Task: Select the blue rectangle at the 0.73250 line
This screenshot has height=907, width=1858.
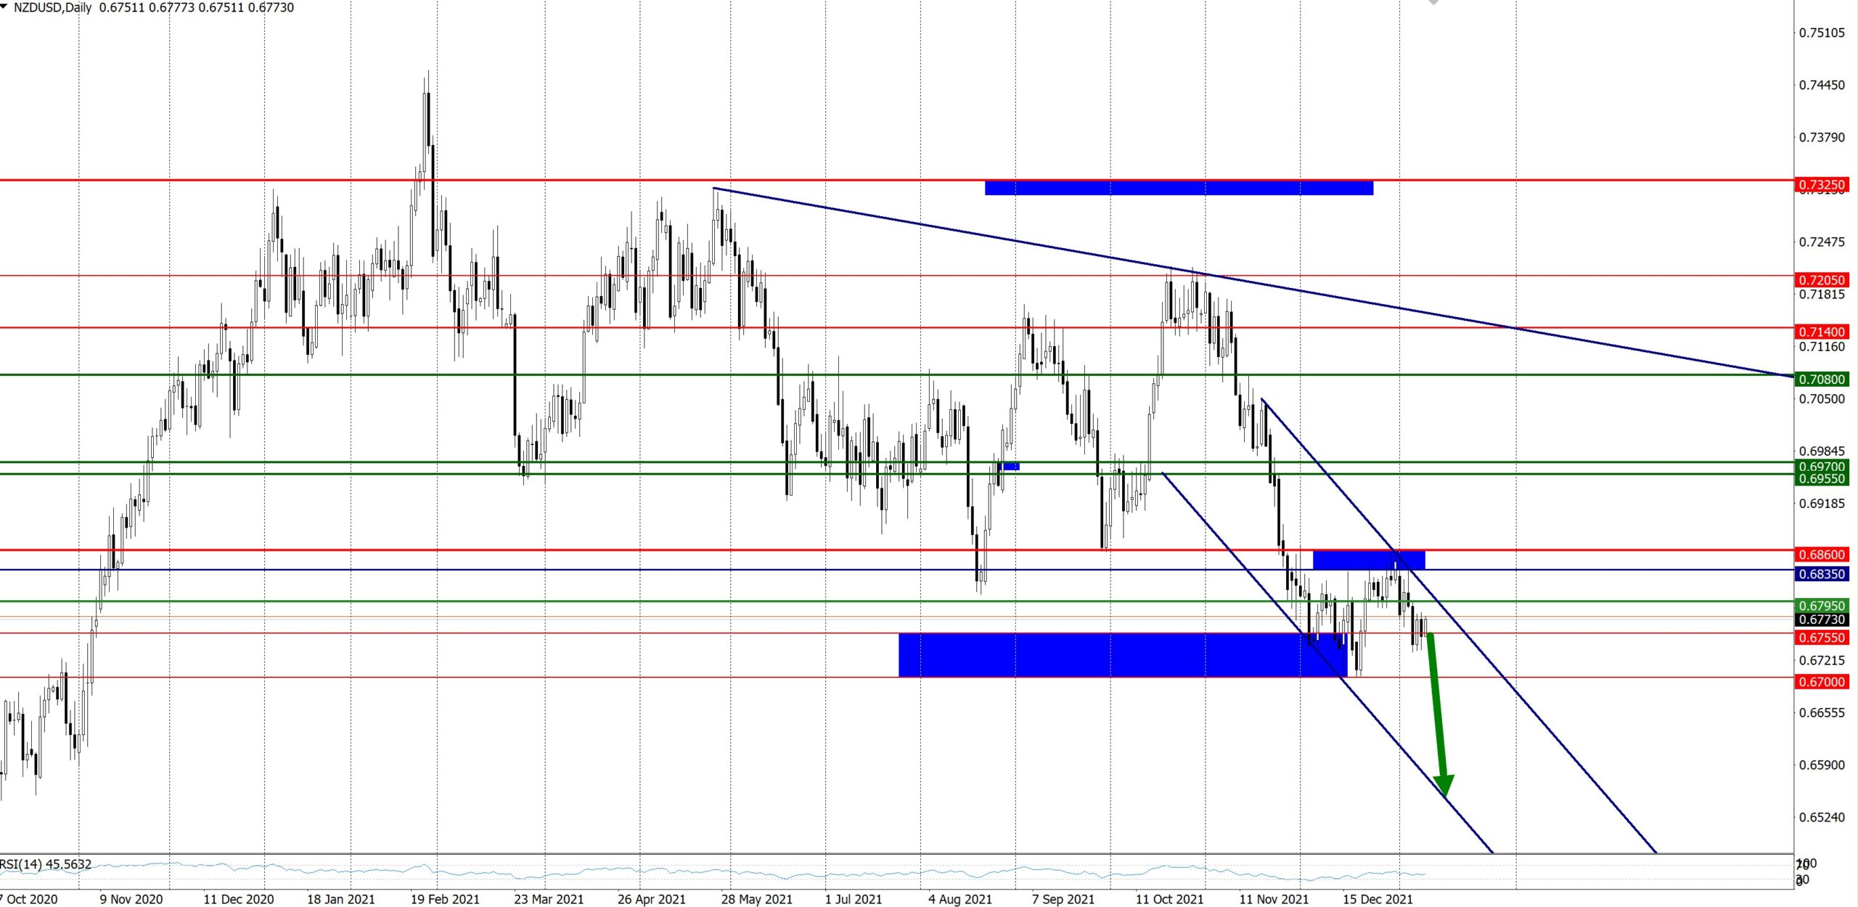Action: click(x=1178, y=188)
